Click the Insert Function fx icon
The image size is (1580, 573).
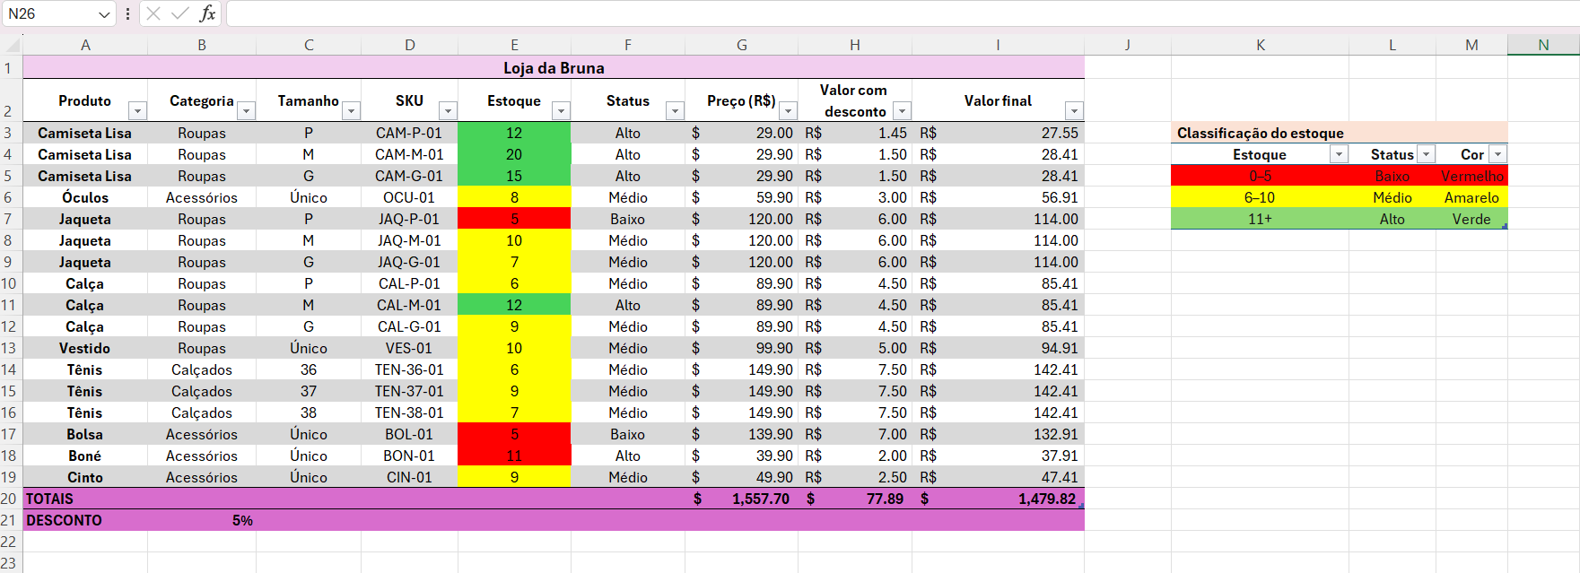pyautogui.click(x=207, y=13)
